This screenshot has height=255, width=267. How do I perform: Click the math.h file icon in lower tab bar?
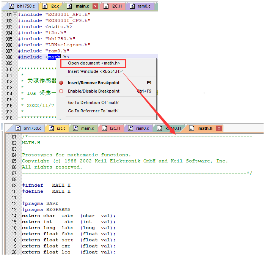click(x=192, y=128)
